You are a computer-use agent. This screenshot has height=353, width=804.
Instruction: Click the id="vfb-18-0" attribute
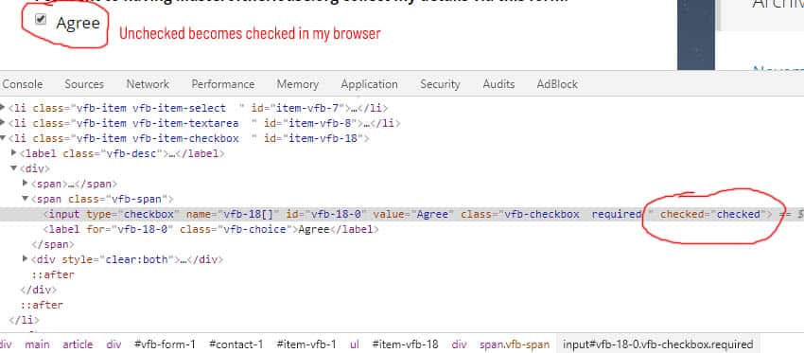click(326, 214)
